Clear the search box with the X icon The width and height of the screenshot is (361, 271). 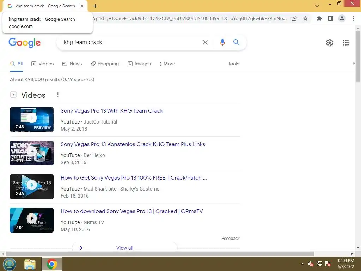pos(205,42)
